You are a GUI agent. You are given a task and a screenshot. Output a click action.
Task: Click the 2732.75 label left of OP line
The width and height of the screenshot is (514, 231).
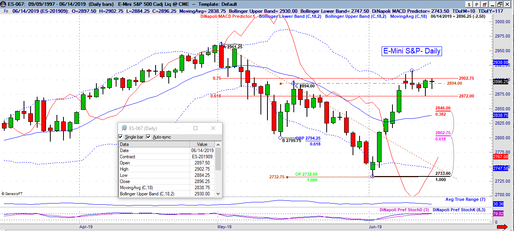[277, 177]
